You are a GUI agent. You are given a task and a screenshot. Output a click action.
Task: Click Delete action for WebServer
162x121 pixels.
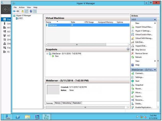[139, 104]
